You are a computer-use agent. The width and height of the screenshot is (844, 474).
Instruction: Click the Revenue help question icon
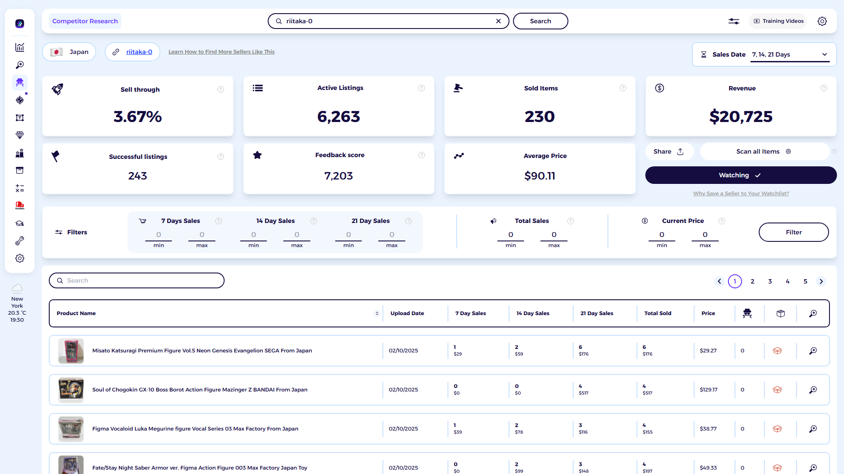[824, 88]
